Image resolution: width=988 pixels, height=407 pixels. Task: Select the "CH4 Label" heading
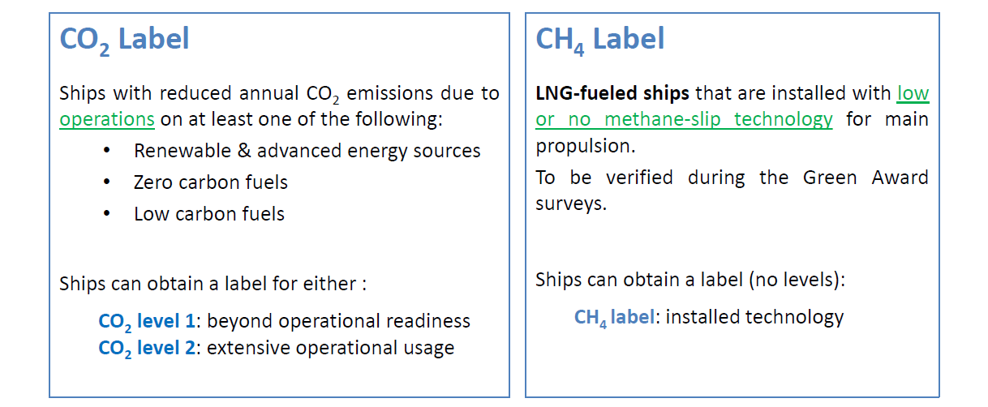[x=599, y=39]
